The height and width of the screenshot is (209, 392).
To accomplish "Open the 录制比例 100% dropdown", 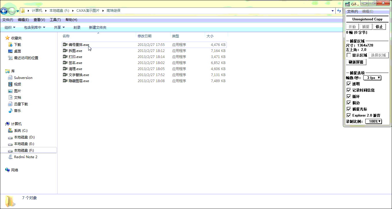I will (374, 121).
